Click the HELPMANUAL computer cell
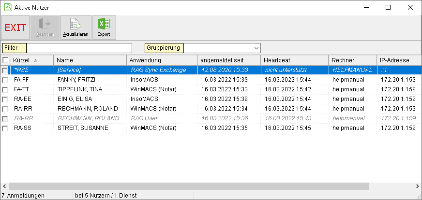Viewport: 422px width, 200px height. pos(353,70)
